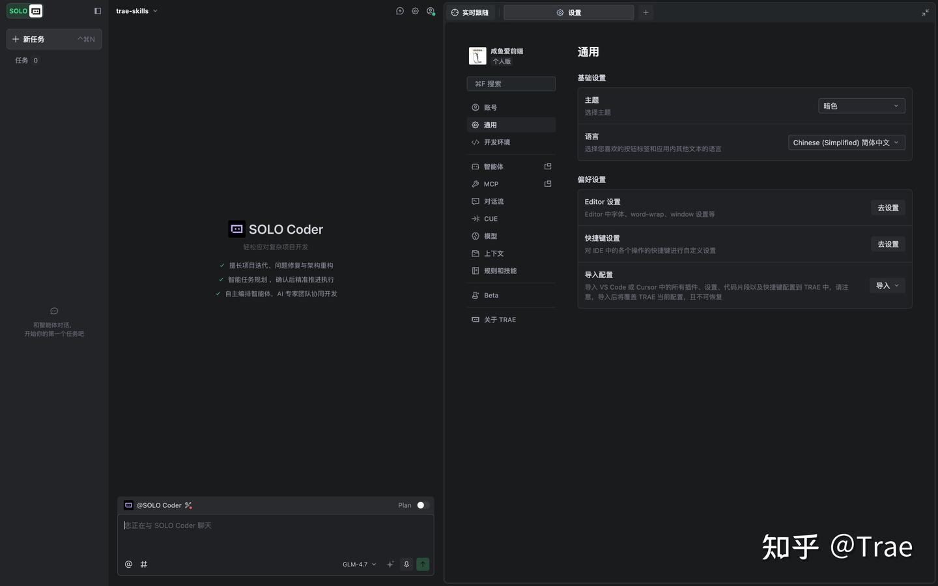The height and width of the screenshot is (586, 938).
Task: Open 上下文 settings section
Action: pyautogui.click(x=511, y=254)
